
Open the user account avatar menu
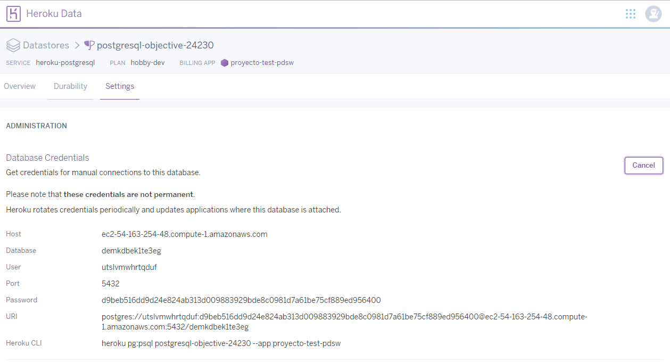(x=654, y=14)
